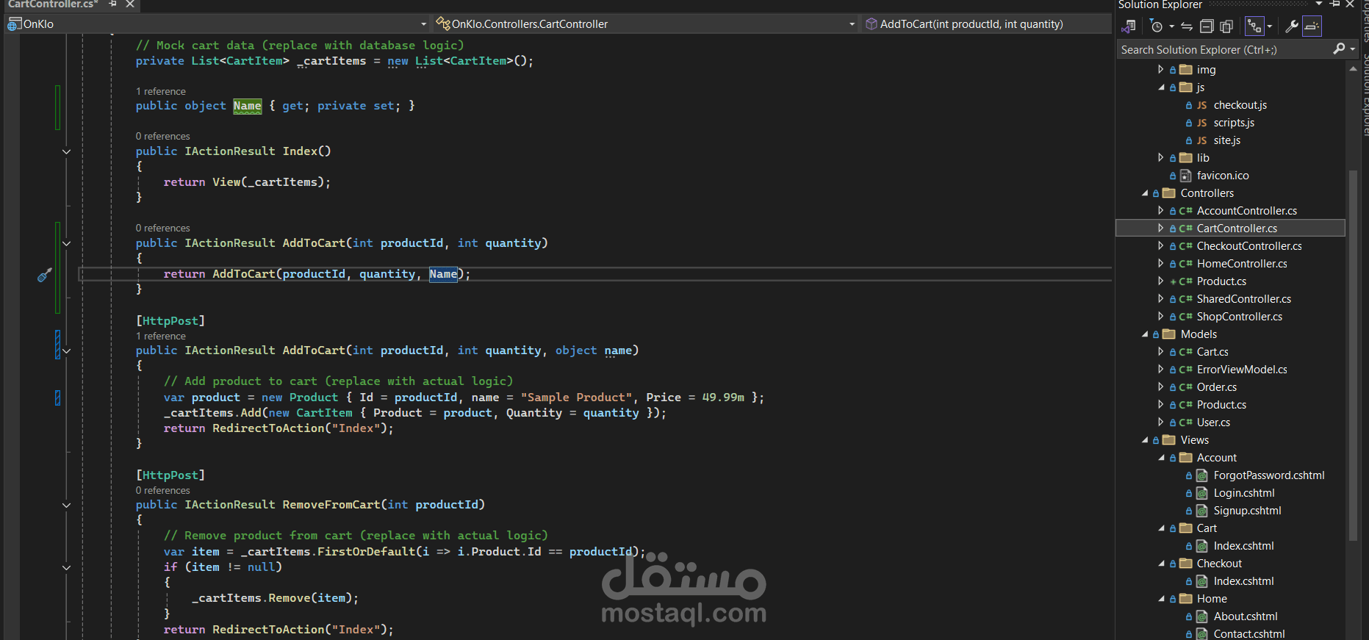This screenshot has height=640, width=1369.
Task: Collapse the Checkout views folder arrow
Action: pos(1161,563)
